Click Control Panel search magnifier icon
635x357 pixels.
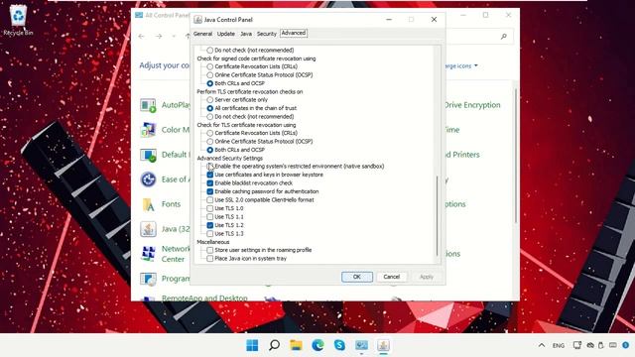tap(503, 37)
